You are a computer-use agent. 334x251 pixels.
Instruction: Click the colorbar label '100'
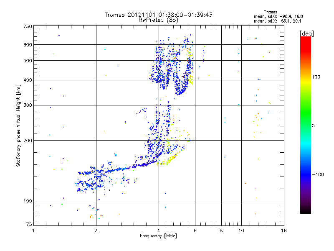coord(316,77)
